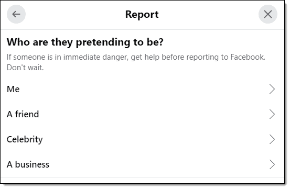Select the "Me" option
Image resolution: width=290 pixels, height=189 pixels.
tap(142, 89)
